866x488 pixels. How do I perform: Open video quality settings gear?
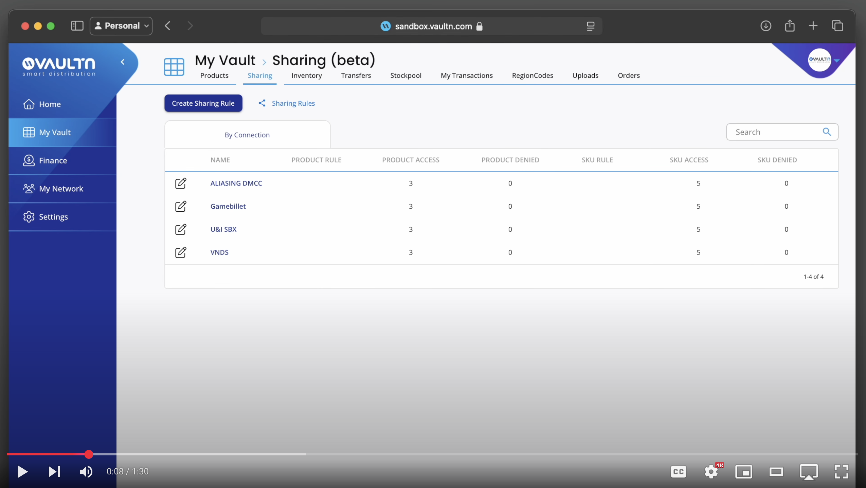(711, 472)
